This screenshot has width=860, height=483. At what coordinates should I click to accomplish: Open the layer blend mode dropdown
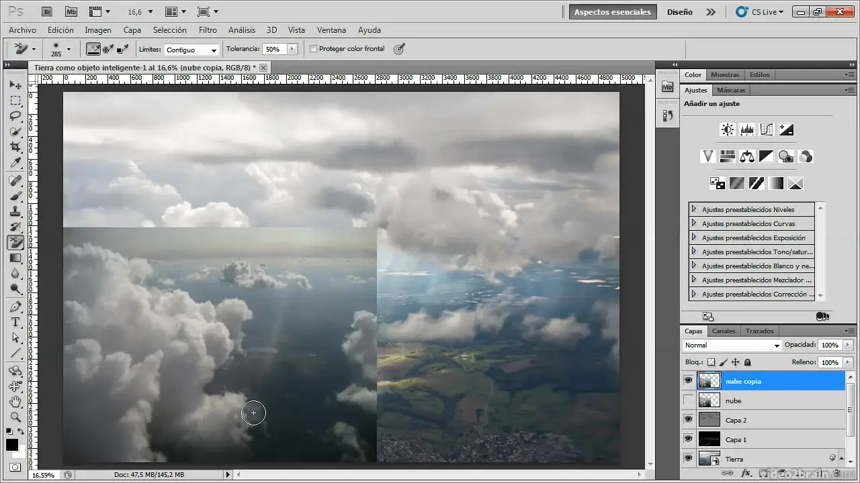732,345
